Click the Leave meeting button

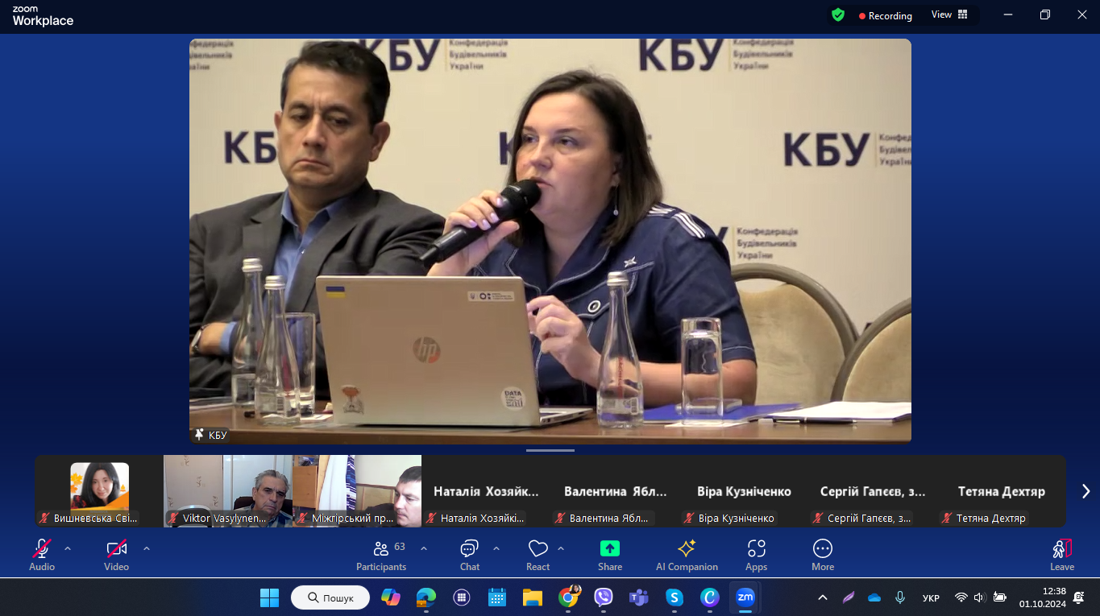(x=1061, y=555)
